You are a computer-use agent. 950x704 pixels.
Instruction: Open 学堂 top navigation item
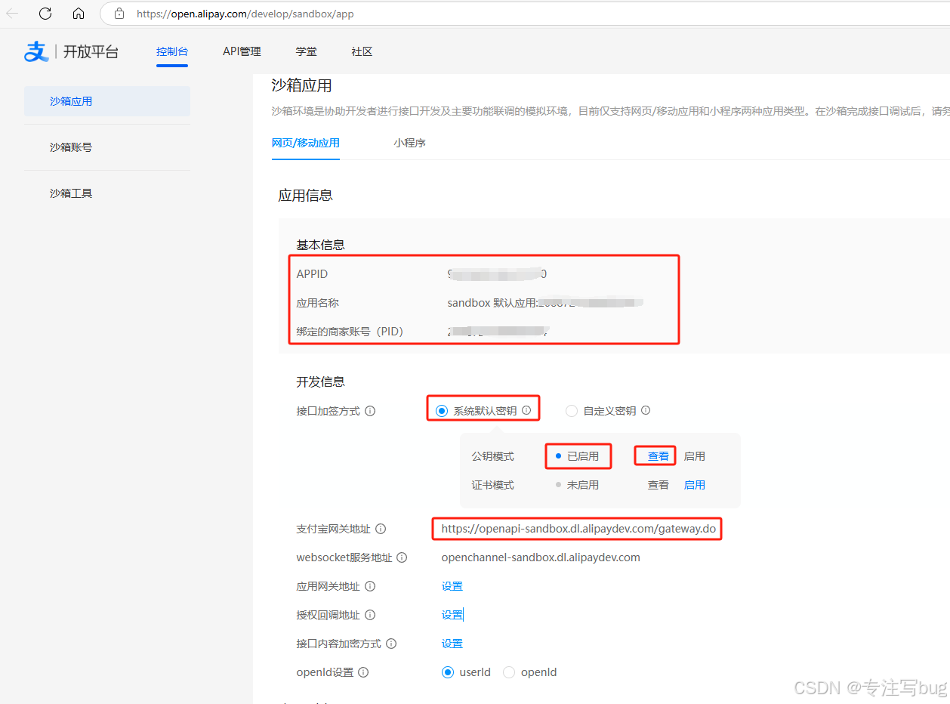[307, 51]
